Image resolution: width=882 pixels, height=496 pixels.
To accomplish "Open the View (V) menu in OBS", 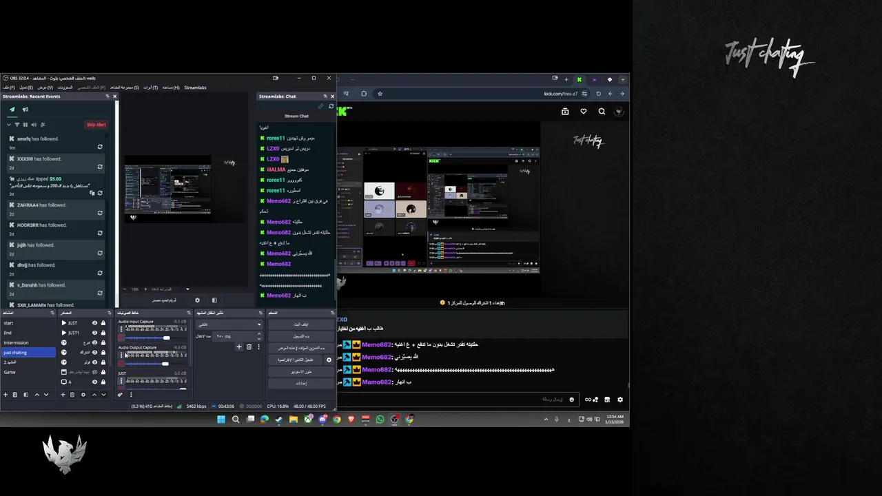I will (45, 87).
